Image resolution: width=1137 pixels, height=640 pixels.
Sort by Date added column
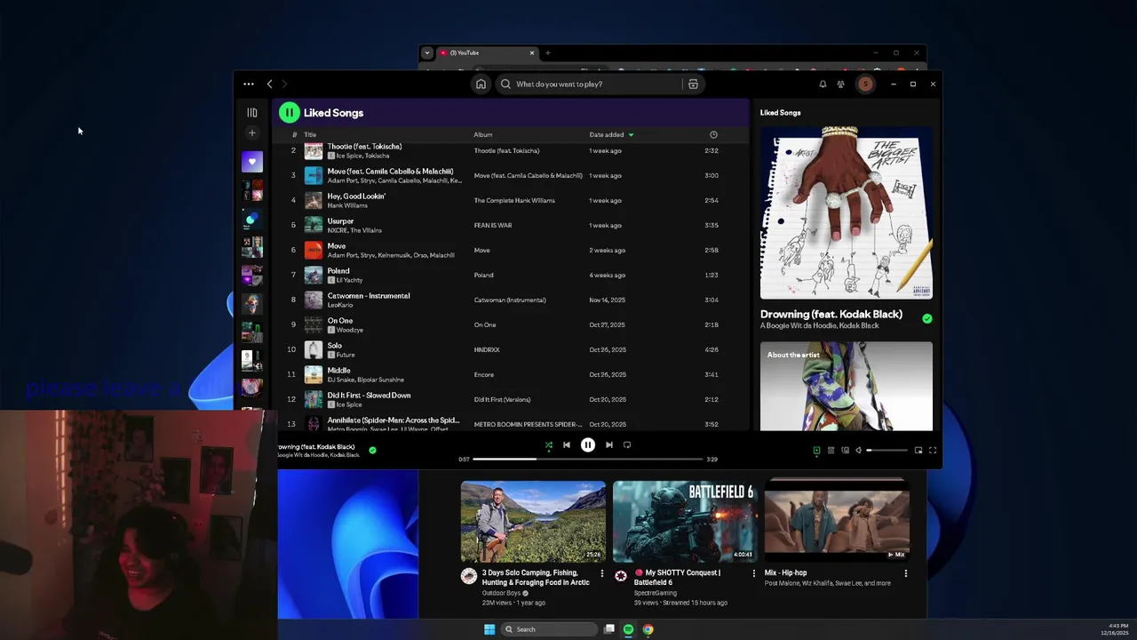tap(611, 135)
